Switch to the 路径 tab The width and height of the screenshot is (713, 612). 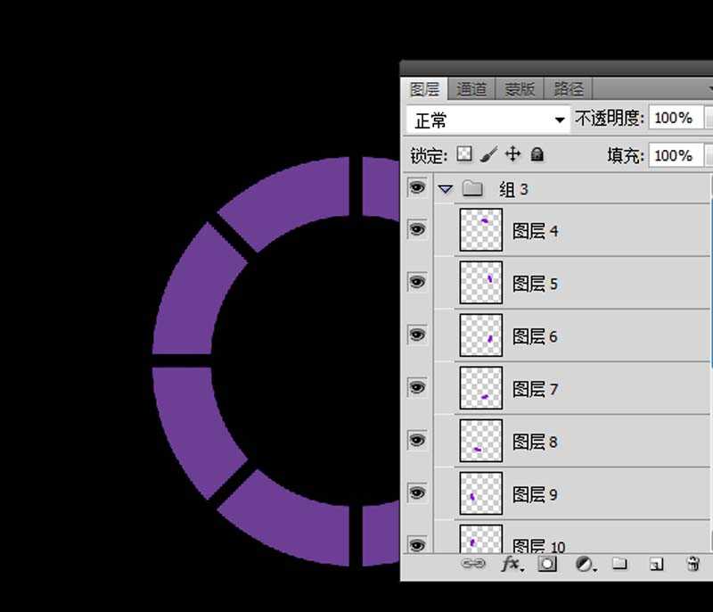point(568,88)
